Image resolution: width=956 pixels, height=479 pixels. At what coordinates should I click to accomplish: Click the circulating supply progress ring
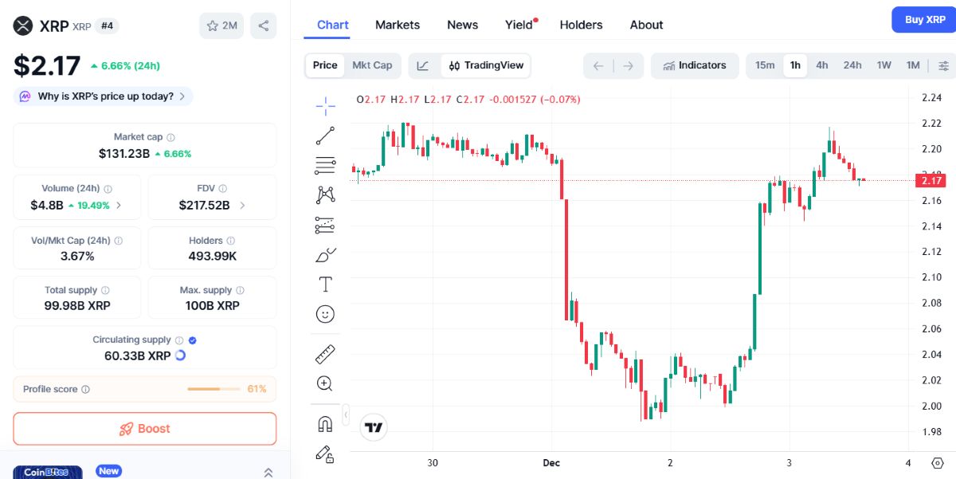coord(180,355)
